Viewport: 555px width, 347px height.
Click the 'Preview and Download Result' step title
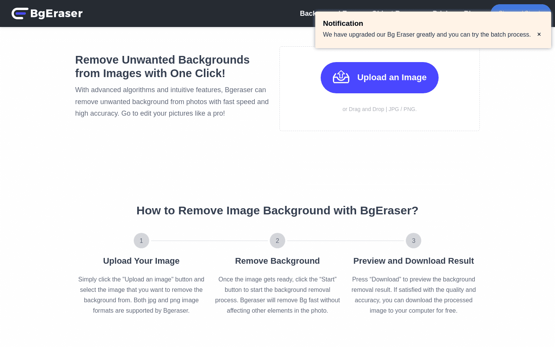click(414, 261)
